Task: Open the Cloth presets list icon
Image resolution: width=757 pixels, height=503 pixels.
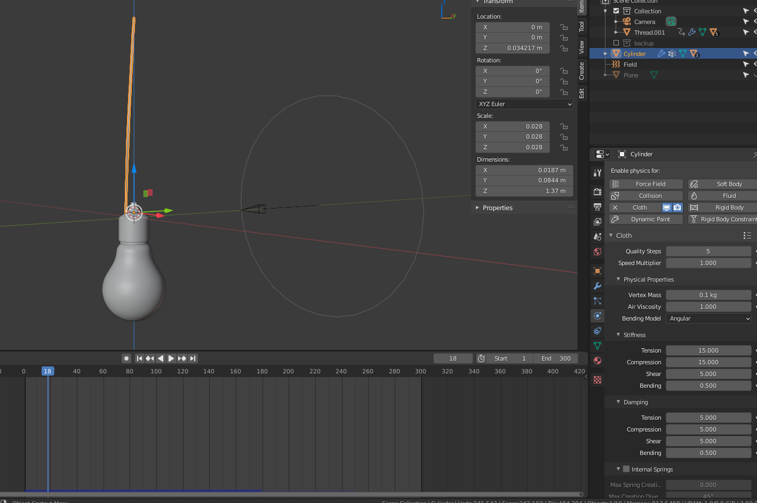Action: coord(747,235)
